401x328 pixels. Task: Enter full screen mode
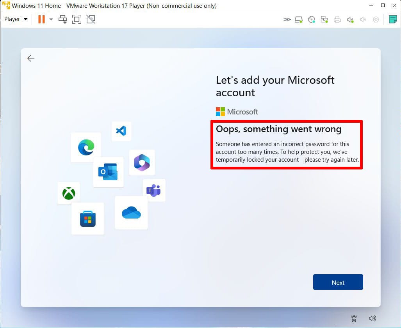click(x=77, y=19)
